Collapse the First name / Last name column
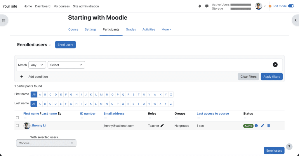The image size is (299, 156). 25,118
